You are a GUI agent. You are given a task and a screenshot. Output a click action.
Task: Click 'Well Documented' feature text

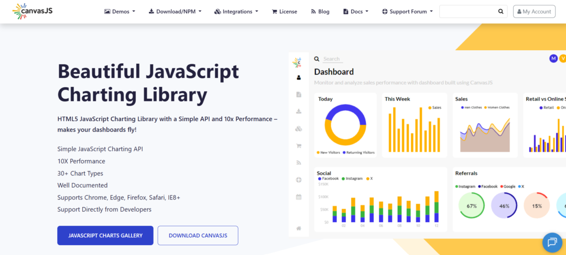coord(82,186)
